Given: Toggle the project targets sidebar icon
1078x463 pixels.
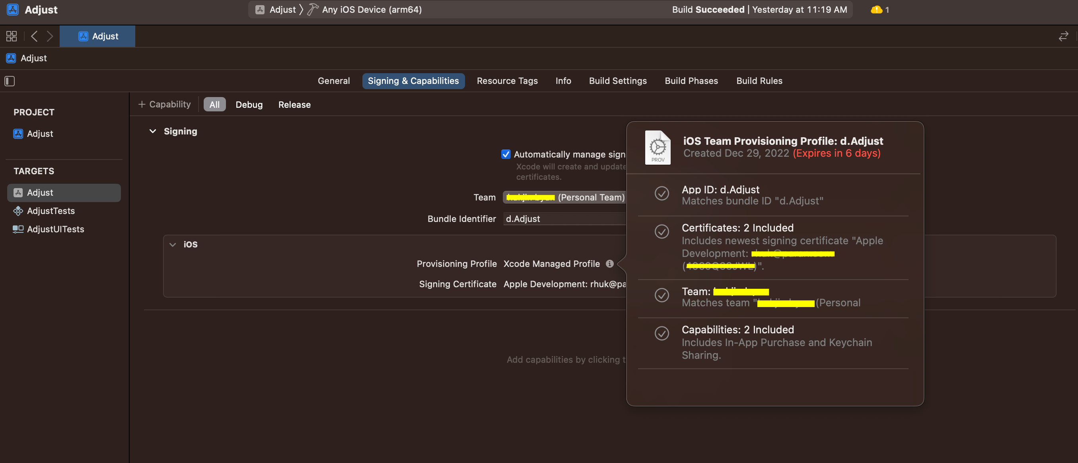Looking at the screenshot, I should 10,81.
